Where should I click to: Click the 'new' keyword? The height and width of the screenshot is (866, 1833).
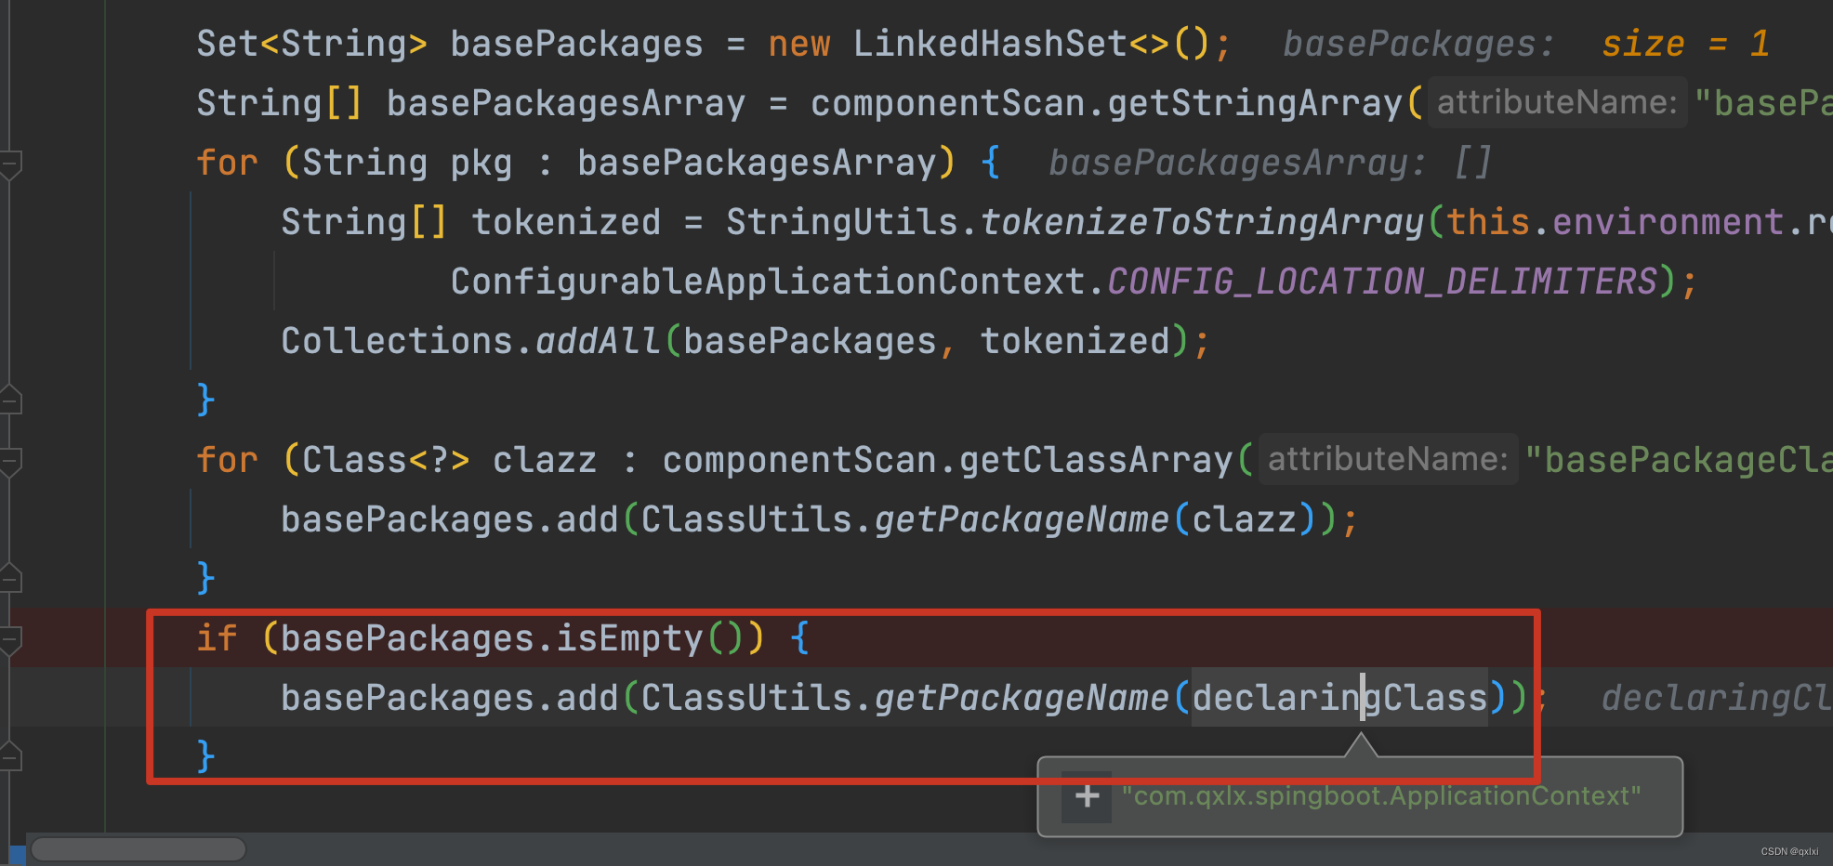[799, 44]
